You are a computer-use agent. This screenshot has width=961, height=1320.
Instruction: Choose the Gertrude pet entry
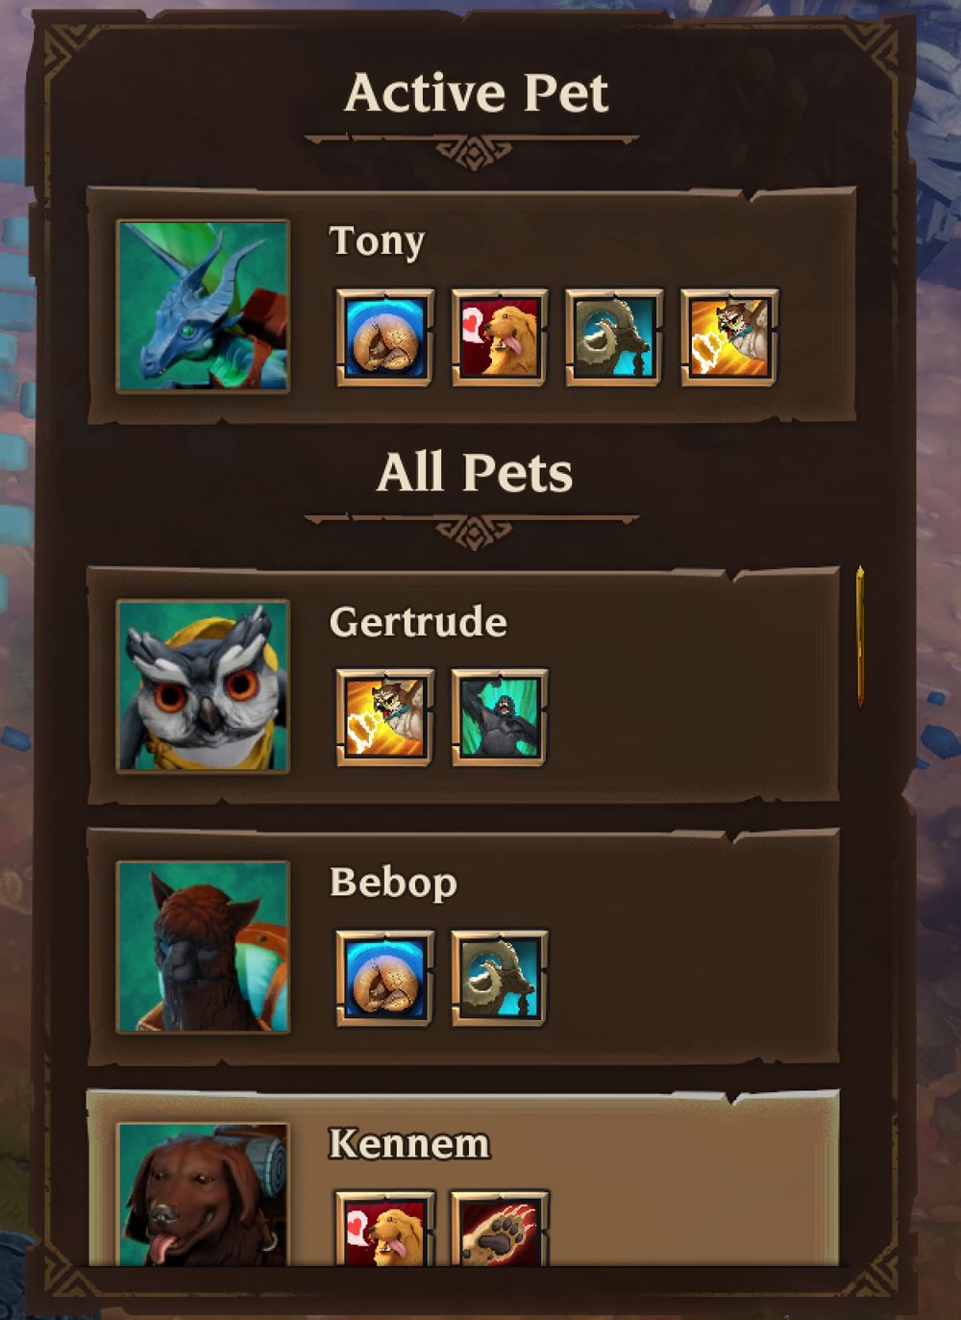(x=463, y=685)
